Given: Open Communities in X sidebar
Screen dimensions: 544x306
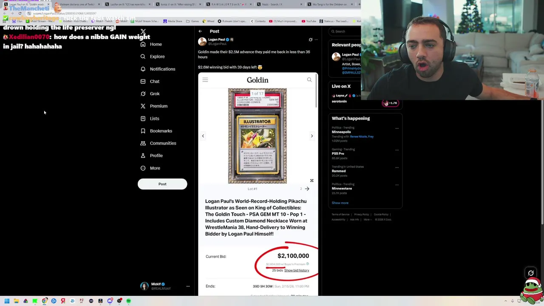Looking at the screenshot, I should (158, 143).
